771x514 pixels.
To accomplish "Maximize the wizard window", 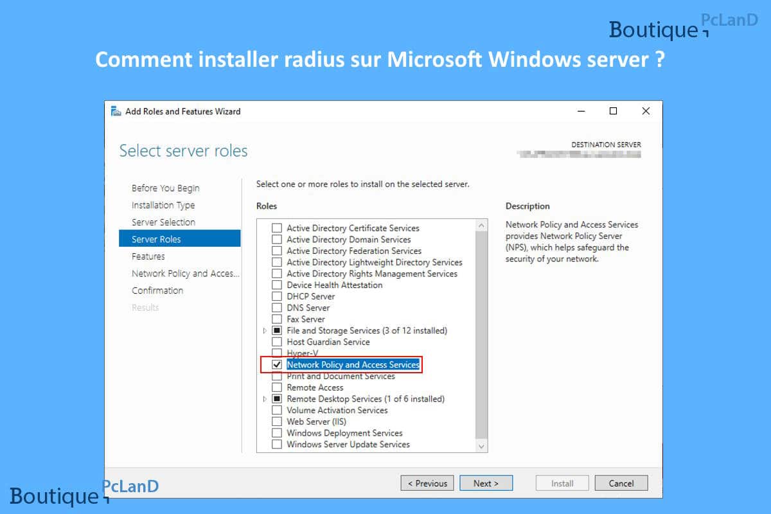I will [x=613, y=111].
